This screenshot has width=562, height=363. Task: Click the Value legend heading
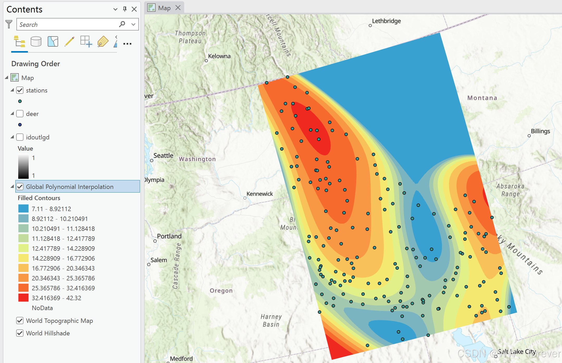(25, 149)
